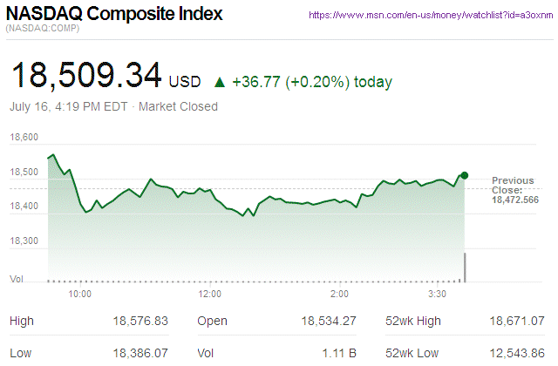The width and height of the screenshot is (558, 366).
Task: Click the green up-arrow triangle icon
Action: point(220,83)
